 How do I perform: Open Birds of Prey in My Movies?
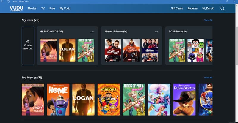[x=134, y=100]
